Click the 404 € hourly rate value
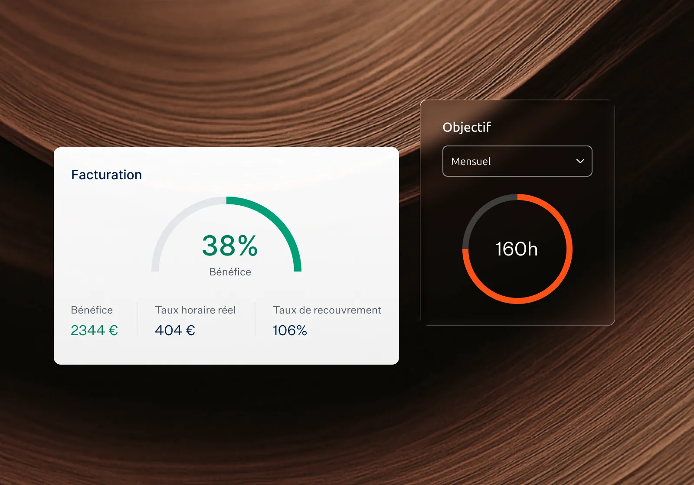This screenshot has width=694, height=485. coord(175,330)
